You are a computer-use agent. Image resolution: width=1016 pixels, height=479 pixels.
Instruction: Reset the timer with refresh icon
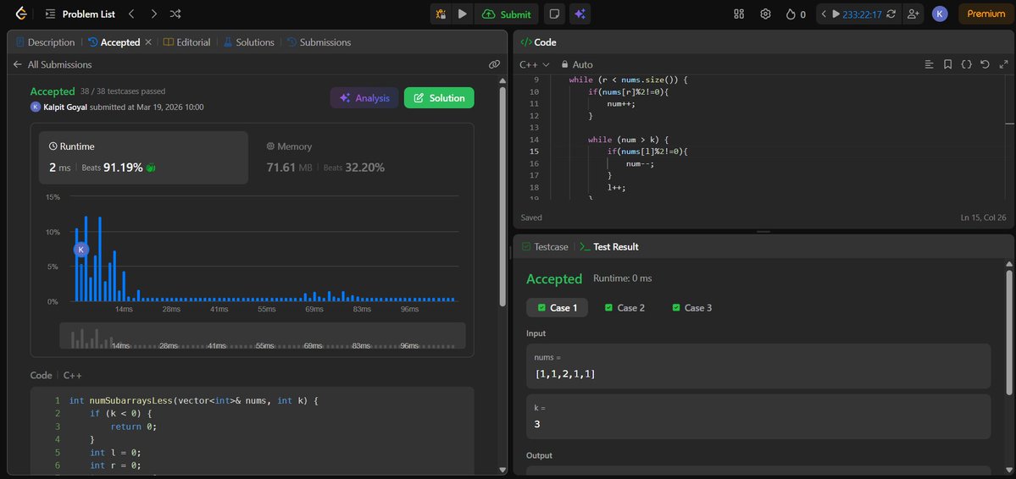[x=891, y=14]
